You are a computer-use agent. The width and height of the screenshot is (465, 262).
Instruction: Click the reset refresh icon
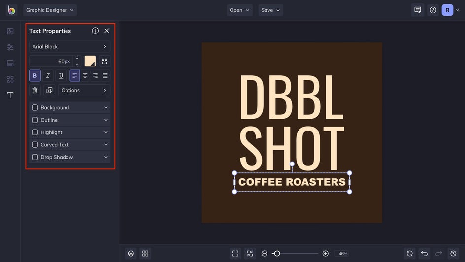point(410,254)
